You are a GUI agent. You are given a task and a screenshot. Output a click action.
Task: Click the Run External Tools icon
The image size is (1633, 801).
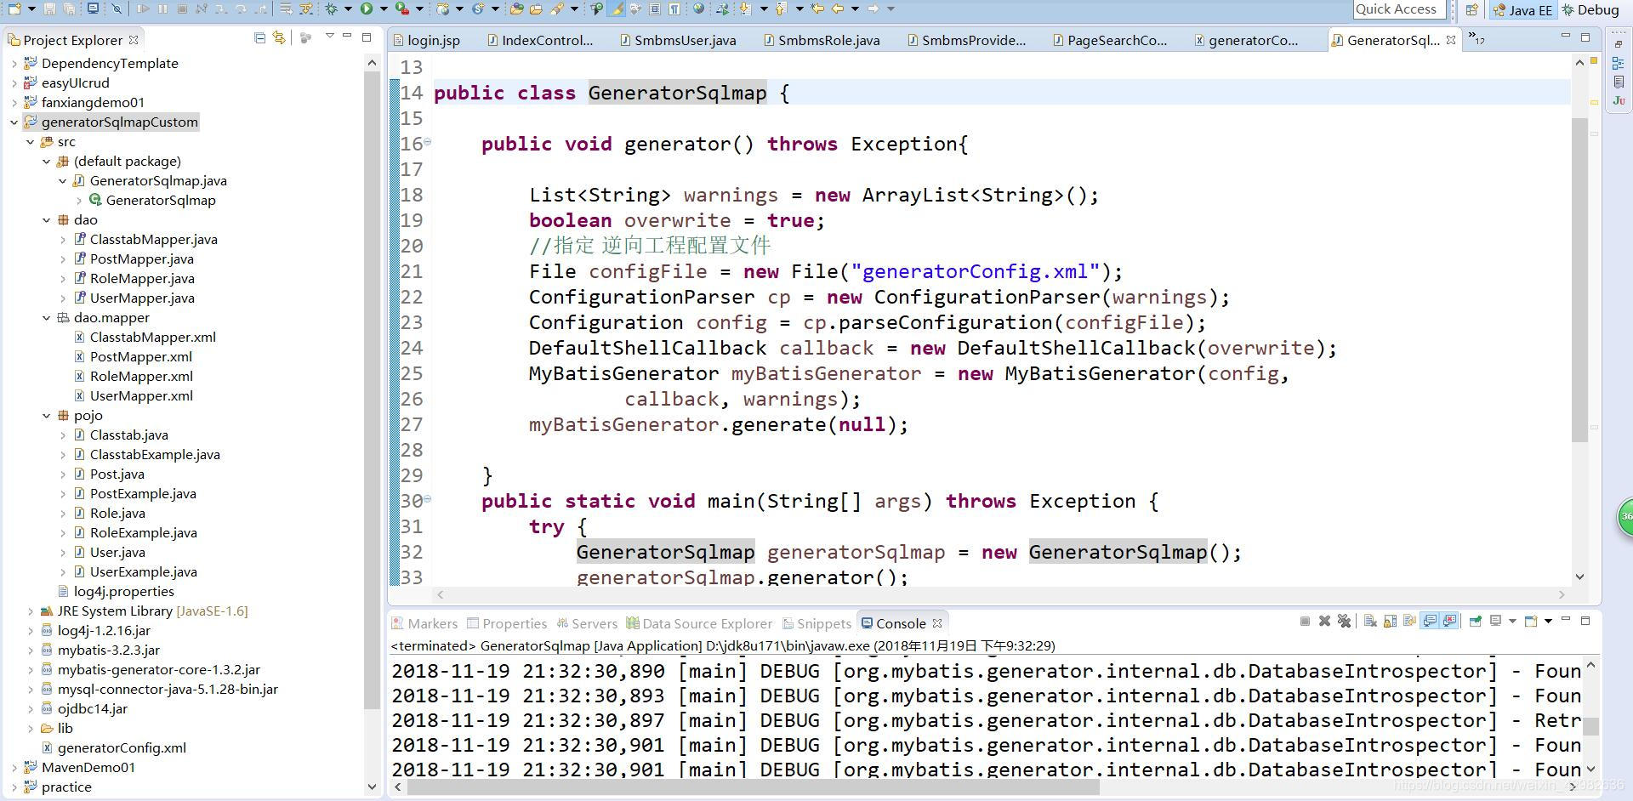coord(402,9)
